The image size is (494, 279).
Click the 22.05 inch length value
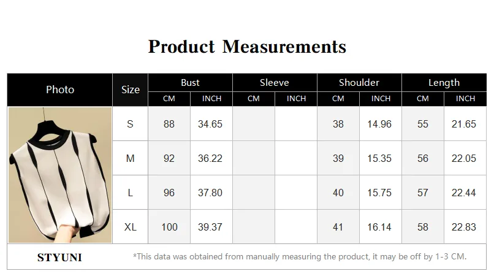pos(464,158)
